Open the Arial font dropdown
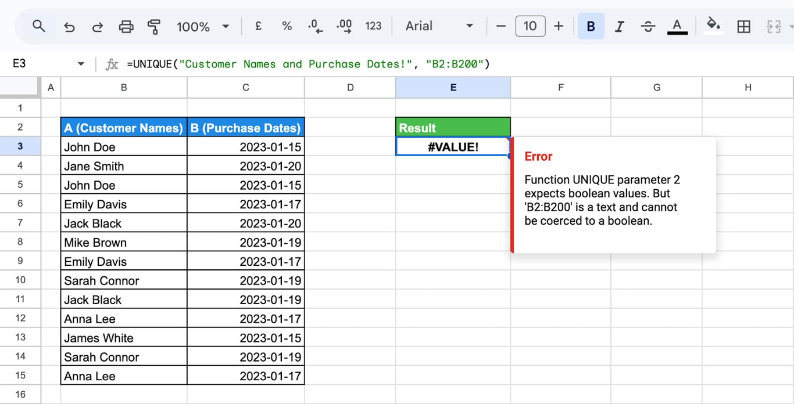794x404 pixels. [x=439, y=26]
